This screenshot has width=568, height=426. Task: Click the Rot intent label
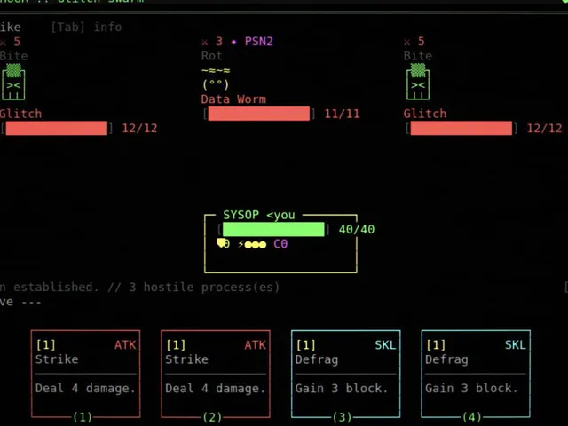[212, 56]
